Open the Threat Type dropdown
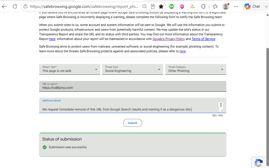 [132, 69]
